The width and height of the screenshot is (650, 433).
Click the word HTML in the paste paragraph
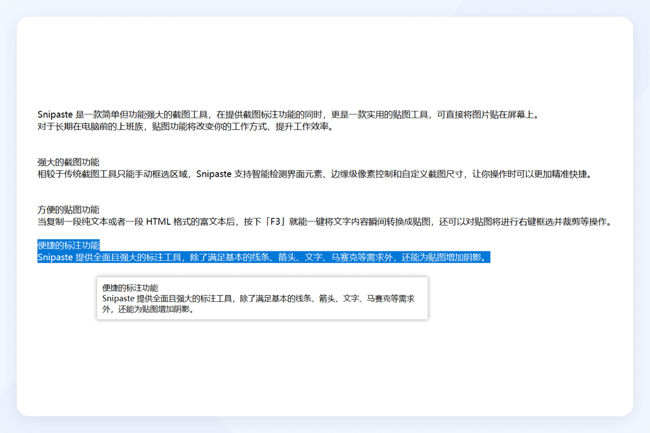pos(159,222)
